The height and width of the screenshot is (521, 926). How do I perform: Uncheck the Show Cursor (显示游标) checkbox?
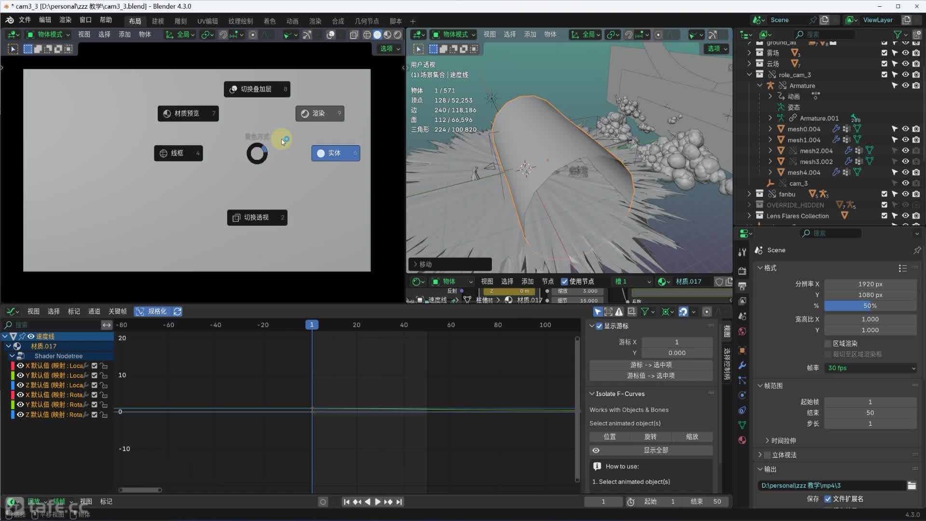pos(599,326)
